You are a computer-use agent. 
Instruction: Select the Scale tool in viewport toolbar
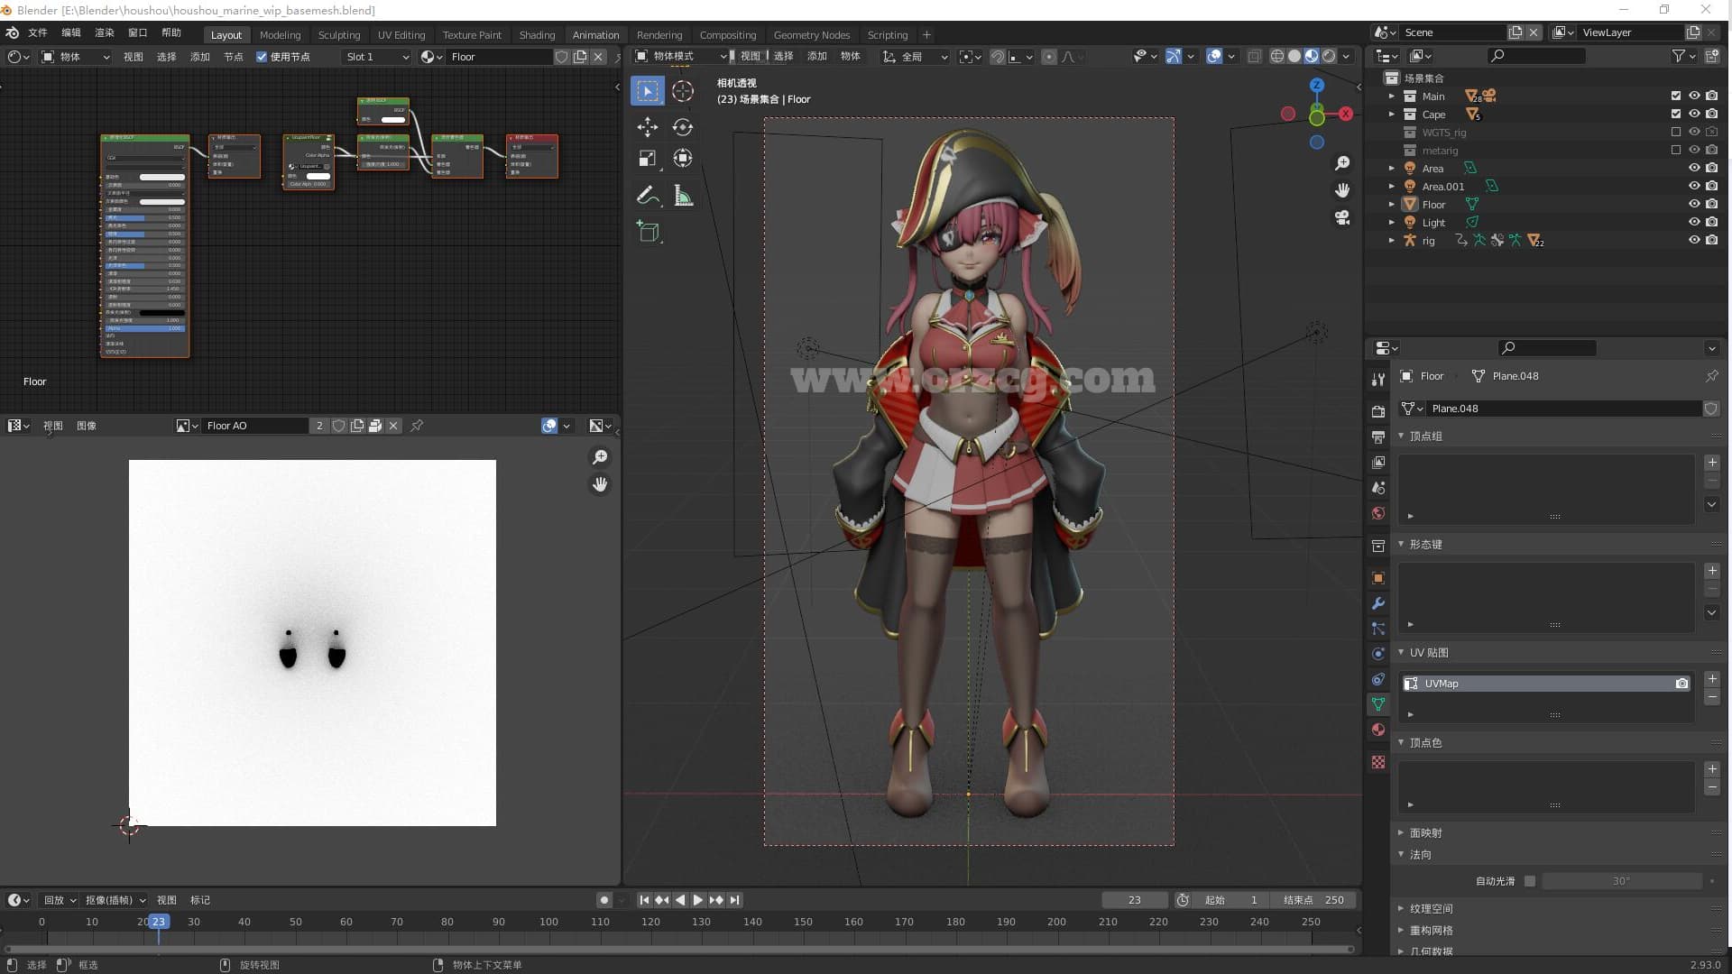click(647, 159)
